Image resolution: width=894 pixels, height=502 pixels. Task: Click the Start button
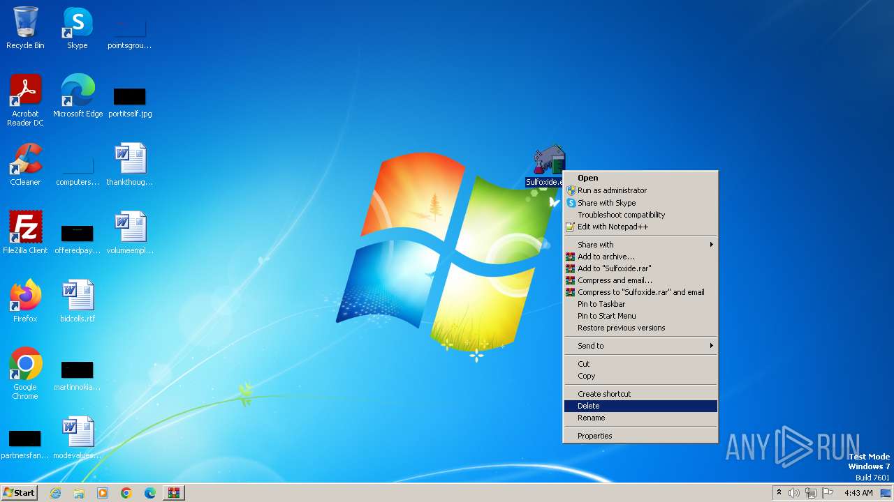(20, 493)
